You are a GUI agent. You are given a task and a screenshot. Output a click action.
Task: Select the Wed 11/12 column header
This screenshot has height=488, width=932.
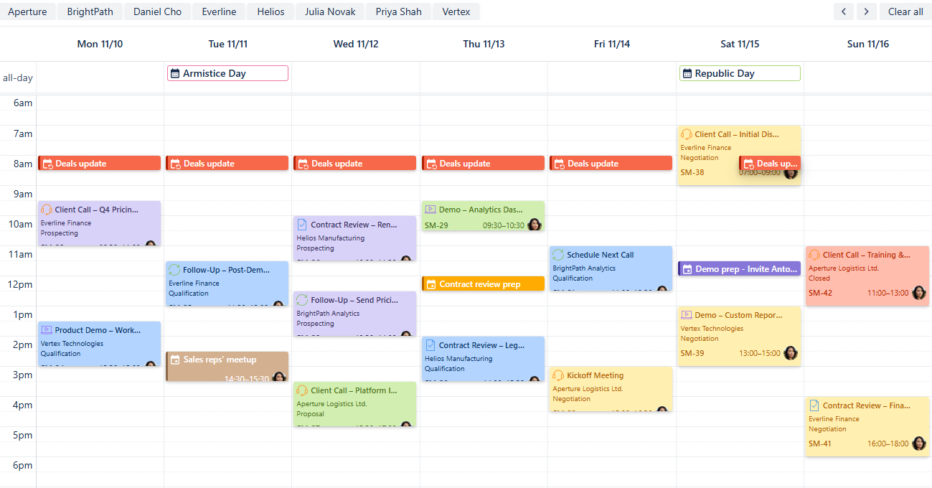pos(356,44)
